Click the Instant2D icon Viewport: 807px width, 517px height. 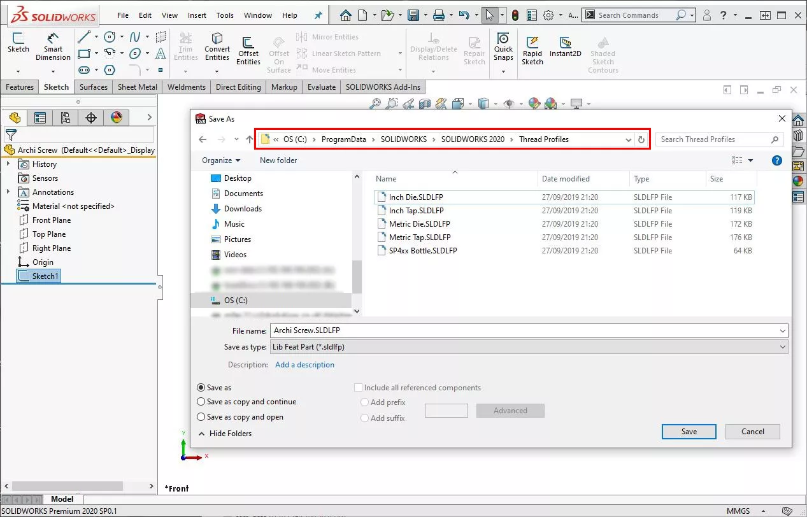565,47
